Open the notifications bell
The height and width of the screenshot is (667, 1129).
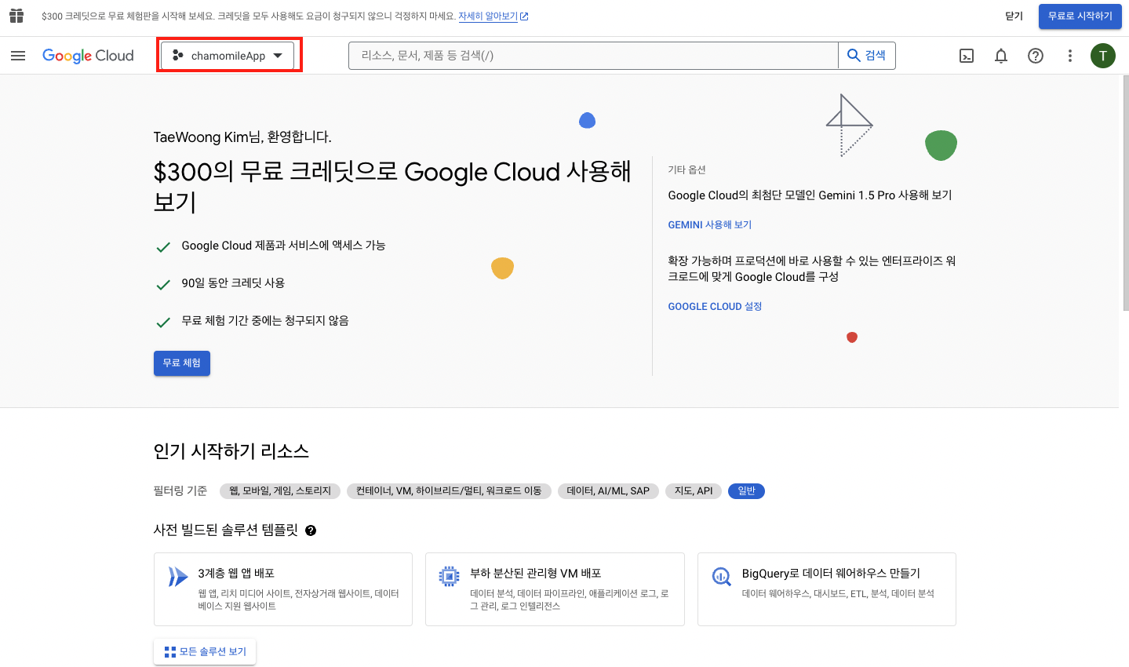[1001, 56]
